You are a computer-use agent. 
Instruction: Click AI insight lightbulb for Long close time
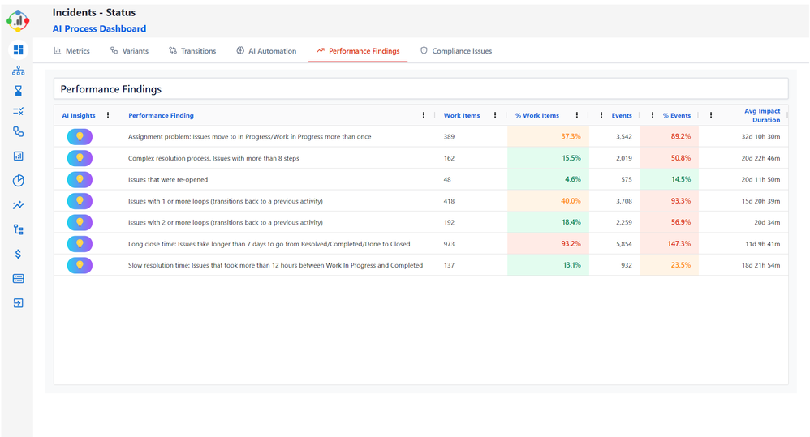(80, 243)
